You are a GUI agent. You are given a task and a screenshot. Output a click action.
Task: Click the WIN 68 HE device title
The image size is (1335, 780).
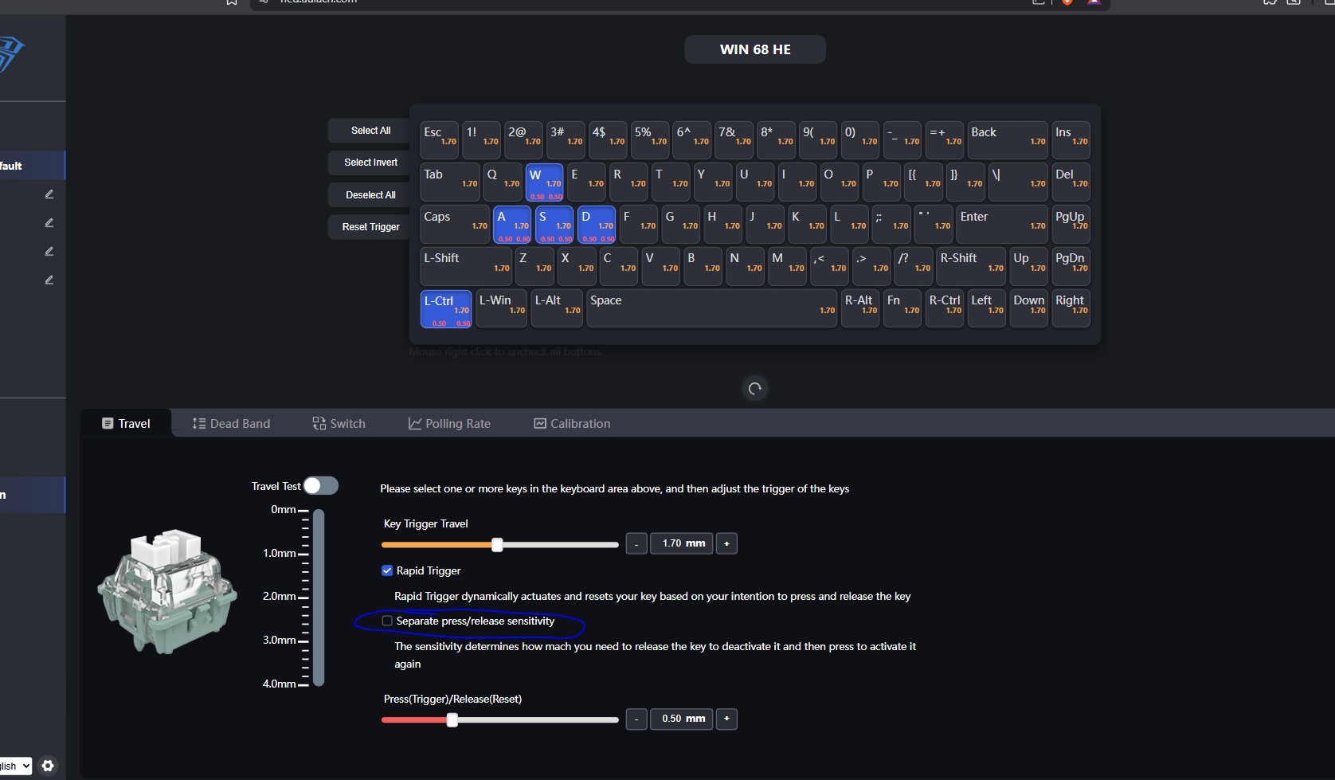[755, 49]
